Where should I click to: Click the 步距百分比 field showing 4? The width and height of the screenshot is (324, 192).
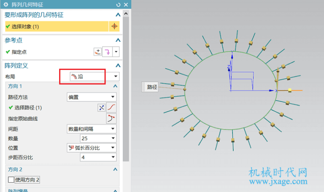(x=95, y=157)
